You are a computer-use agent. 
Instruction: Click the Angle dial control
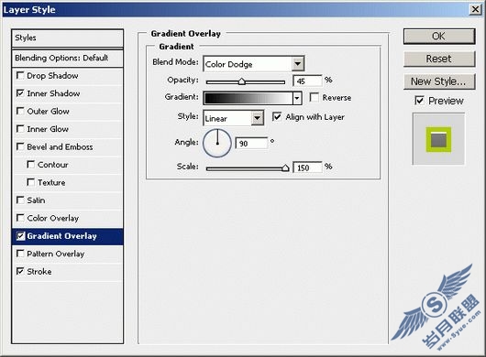[217, 143]
